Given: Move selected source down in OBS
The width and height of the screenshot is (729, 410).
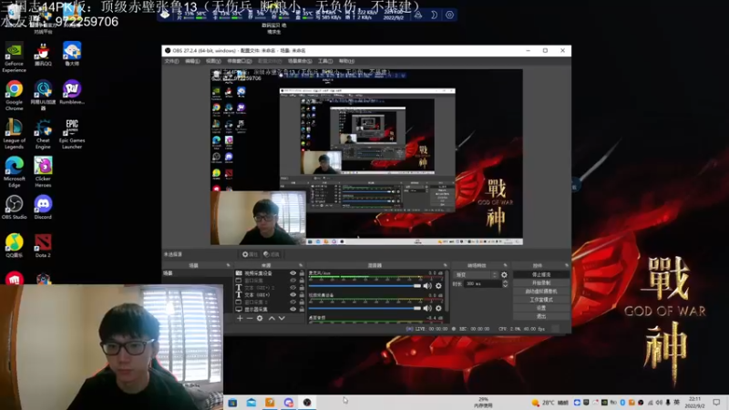Looking at the screenshot, I should pyautogui.click(x=282, y=318).
